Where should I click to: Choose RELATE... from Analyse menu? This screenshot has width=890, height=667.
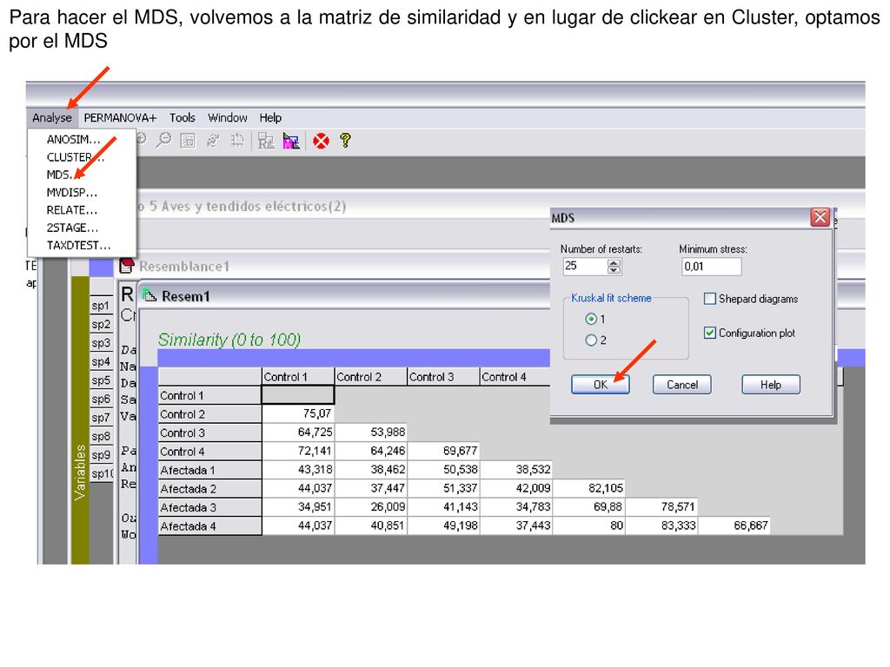pyautogui.click(x=72, y=210)
